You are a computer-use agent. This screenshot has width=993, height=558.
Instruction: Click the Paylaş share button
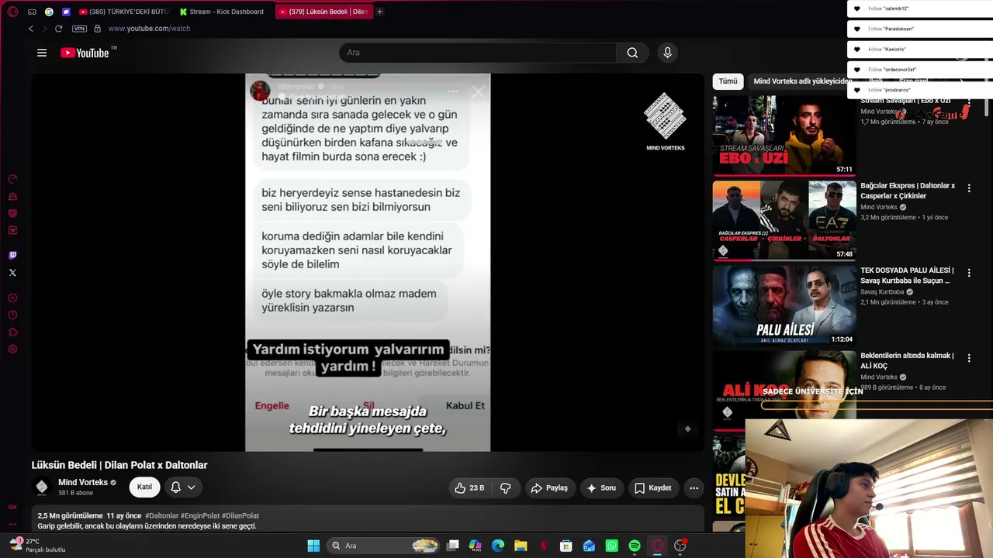549,487
